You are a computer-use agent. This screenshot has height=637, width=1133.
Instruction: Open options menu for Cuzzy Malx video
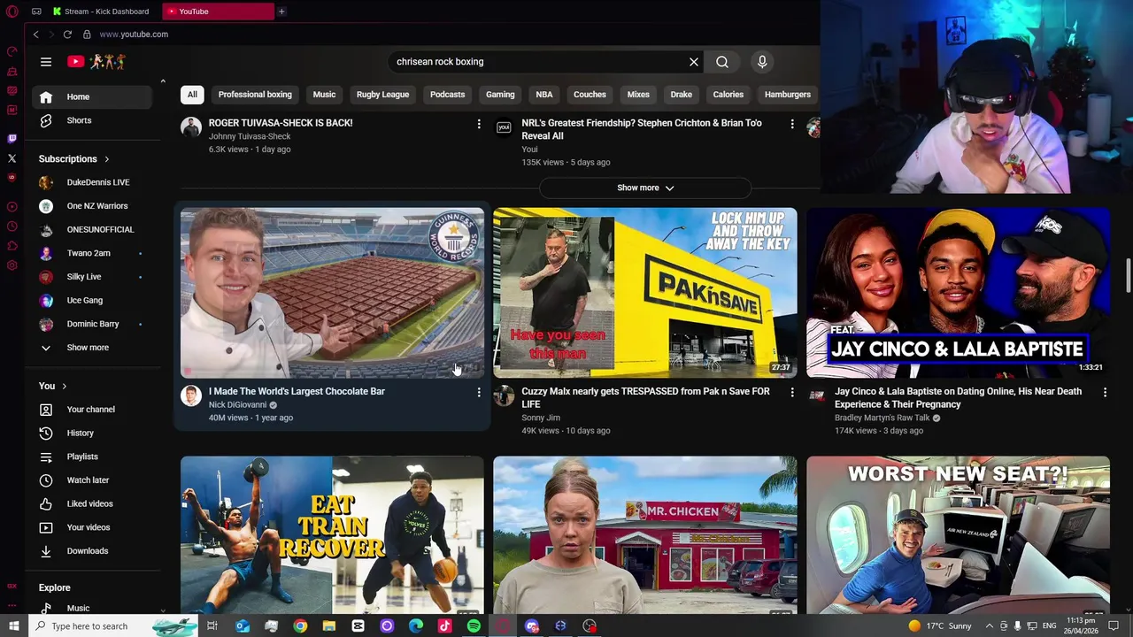[792, 392]
